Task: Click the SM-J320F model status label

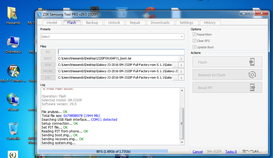Action: pyautogui.click(x=214, y=151)
